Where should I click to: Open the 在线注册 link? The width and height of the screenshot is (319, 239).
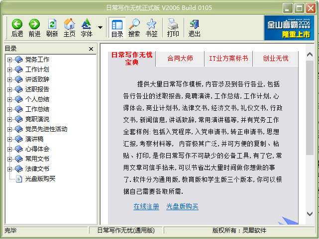(x=146, y=207)
